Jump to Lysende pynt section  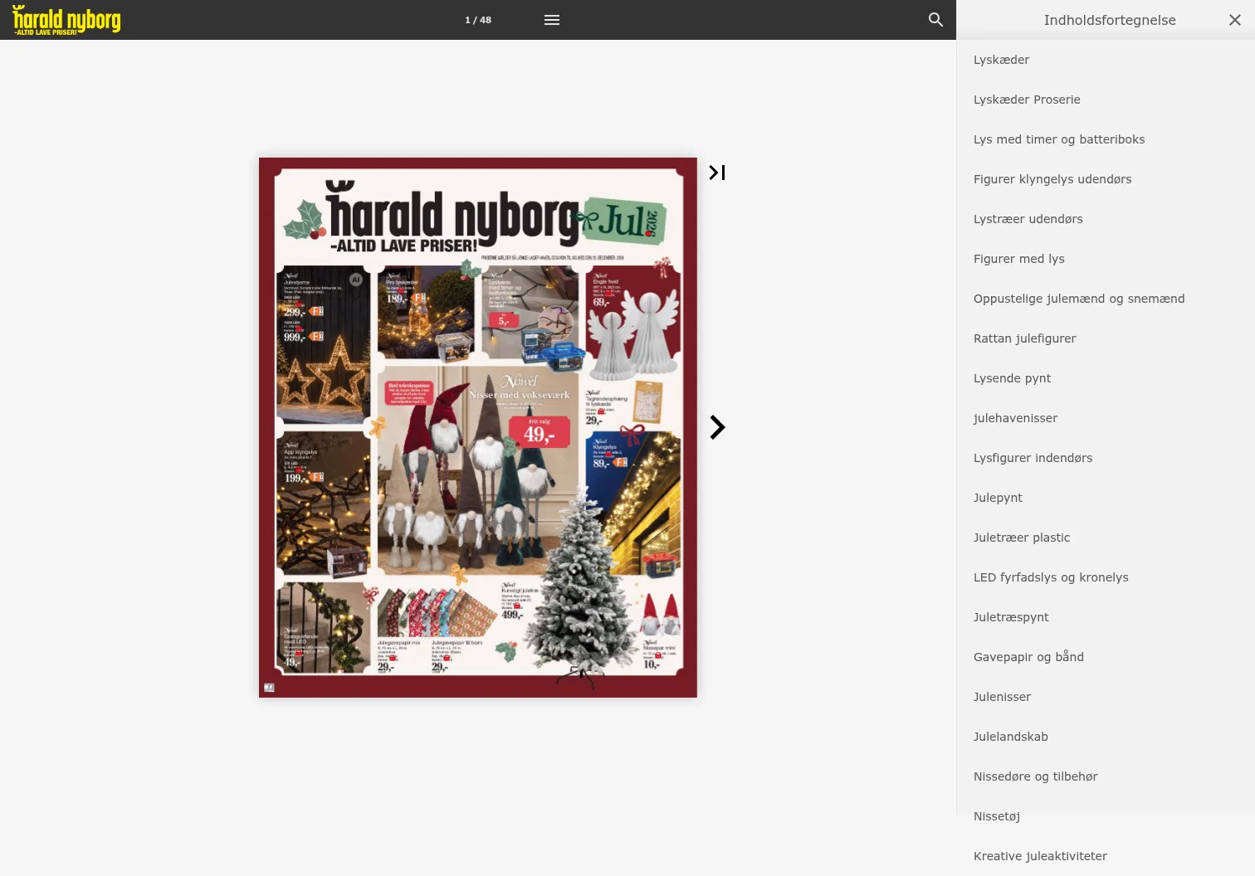click(x=1106, y=378)
